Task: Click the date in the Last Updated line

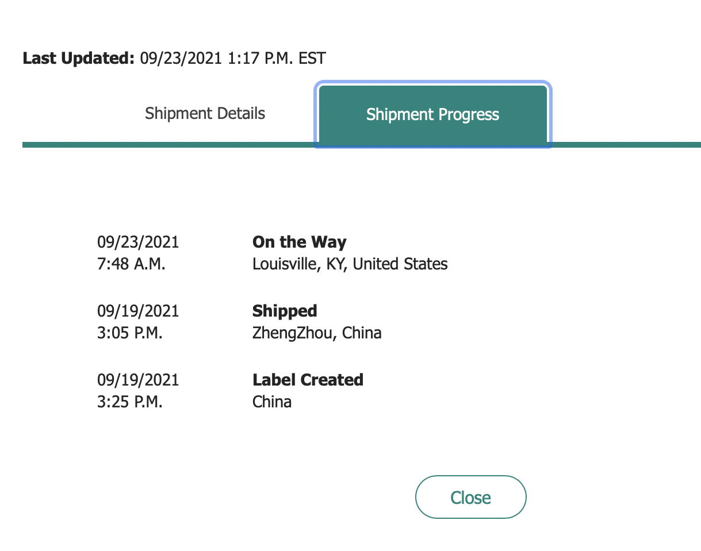Action: tap(181, 58)
